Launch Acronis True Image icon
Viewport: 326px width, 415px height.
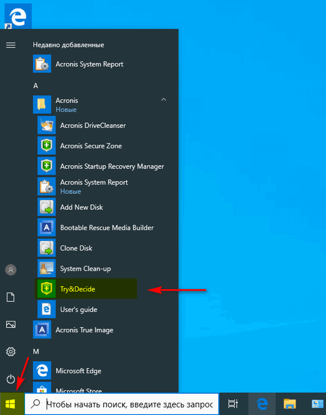click(42, 329)
